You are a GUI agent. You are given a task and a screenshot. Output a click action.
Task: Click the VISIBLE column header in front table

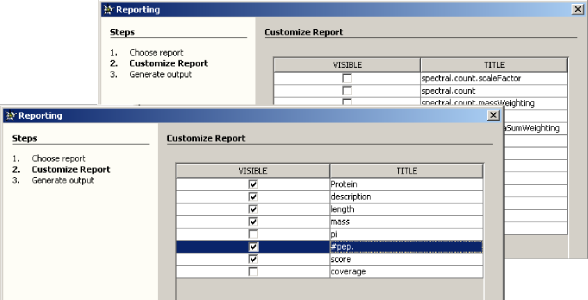coord(252,171)
